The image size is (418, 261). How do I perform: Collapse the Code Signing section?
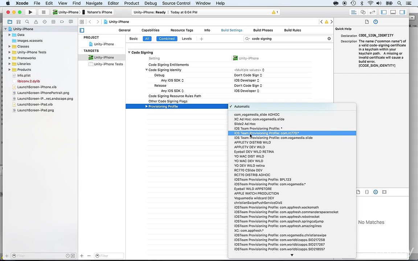(x=129, y=53)
